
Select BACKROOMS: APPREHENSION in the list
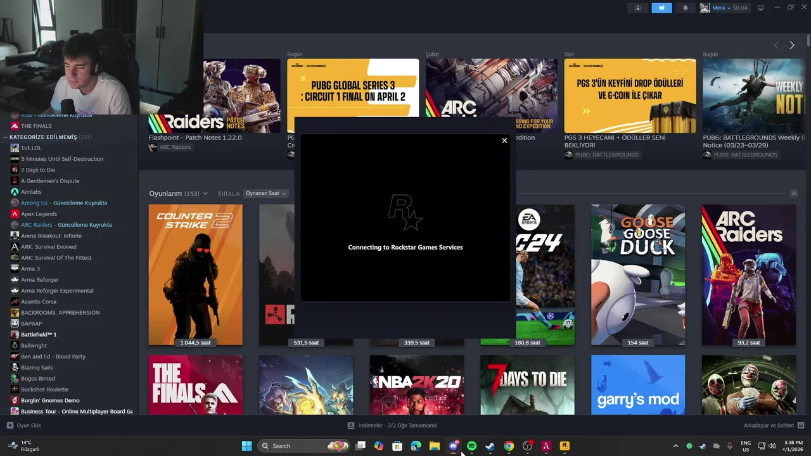click(60, 312)
